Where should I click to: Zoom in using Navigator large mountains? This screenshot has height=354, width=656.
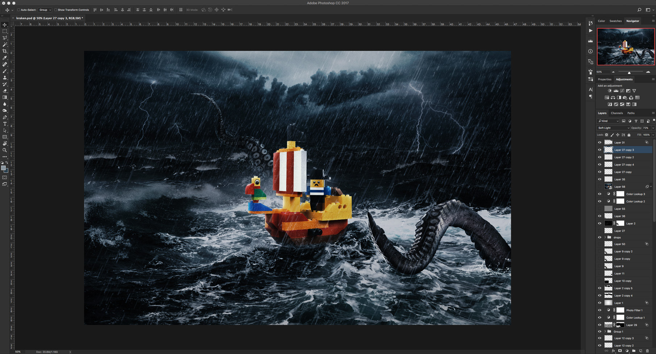648,72
